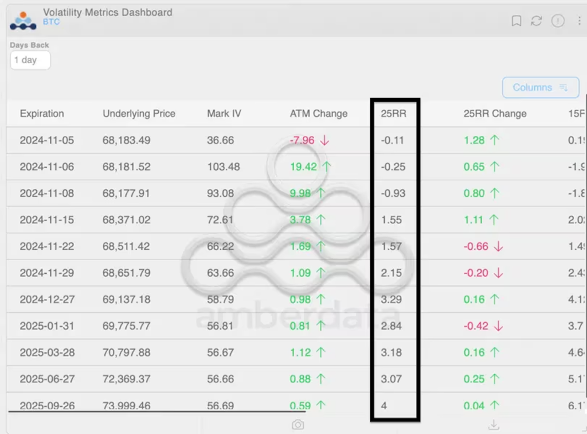The image size is (587, 434).
Task: Select the 2024-11-08 expiration cell
Action: [47, 193]
